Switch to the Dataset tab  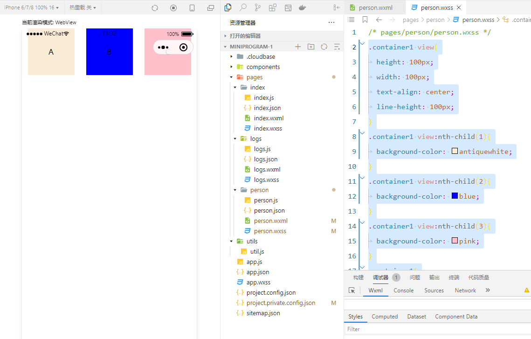[x=416, y=317]
